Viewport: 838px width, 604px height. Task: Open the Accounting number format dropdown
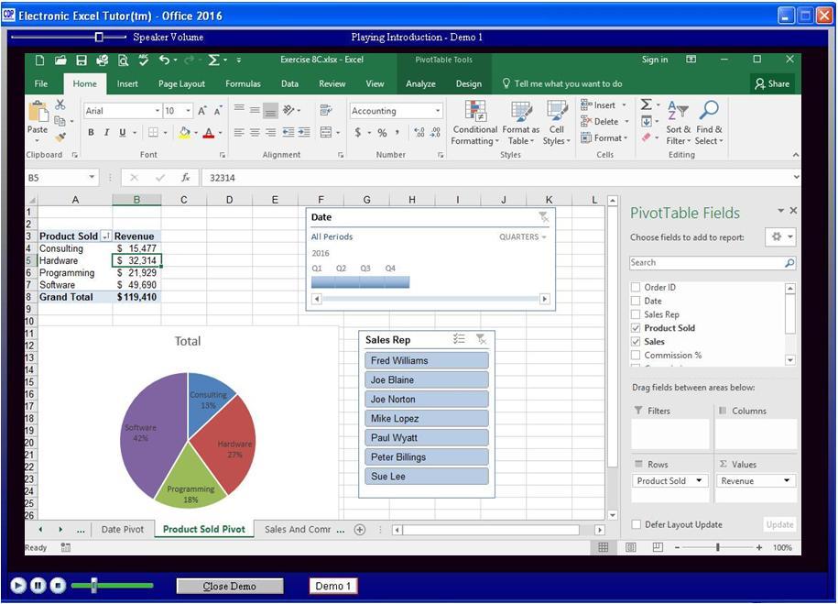(x=438, y=111)
